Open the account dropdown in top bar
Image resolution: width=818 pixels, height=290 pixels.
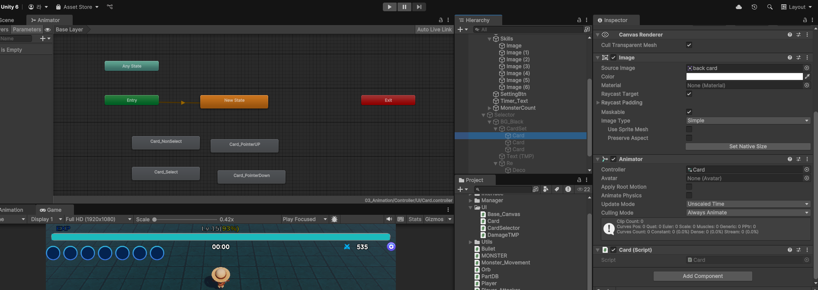point(38,7)
